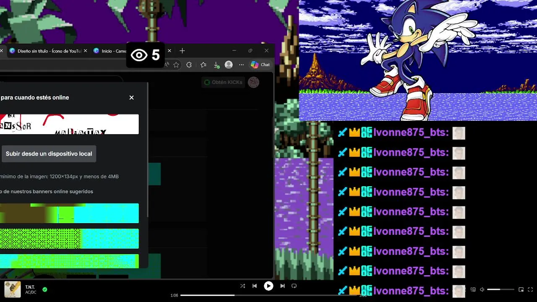
Task: Click the minimum image size requirement text
Action: (x=59, y=177)
